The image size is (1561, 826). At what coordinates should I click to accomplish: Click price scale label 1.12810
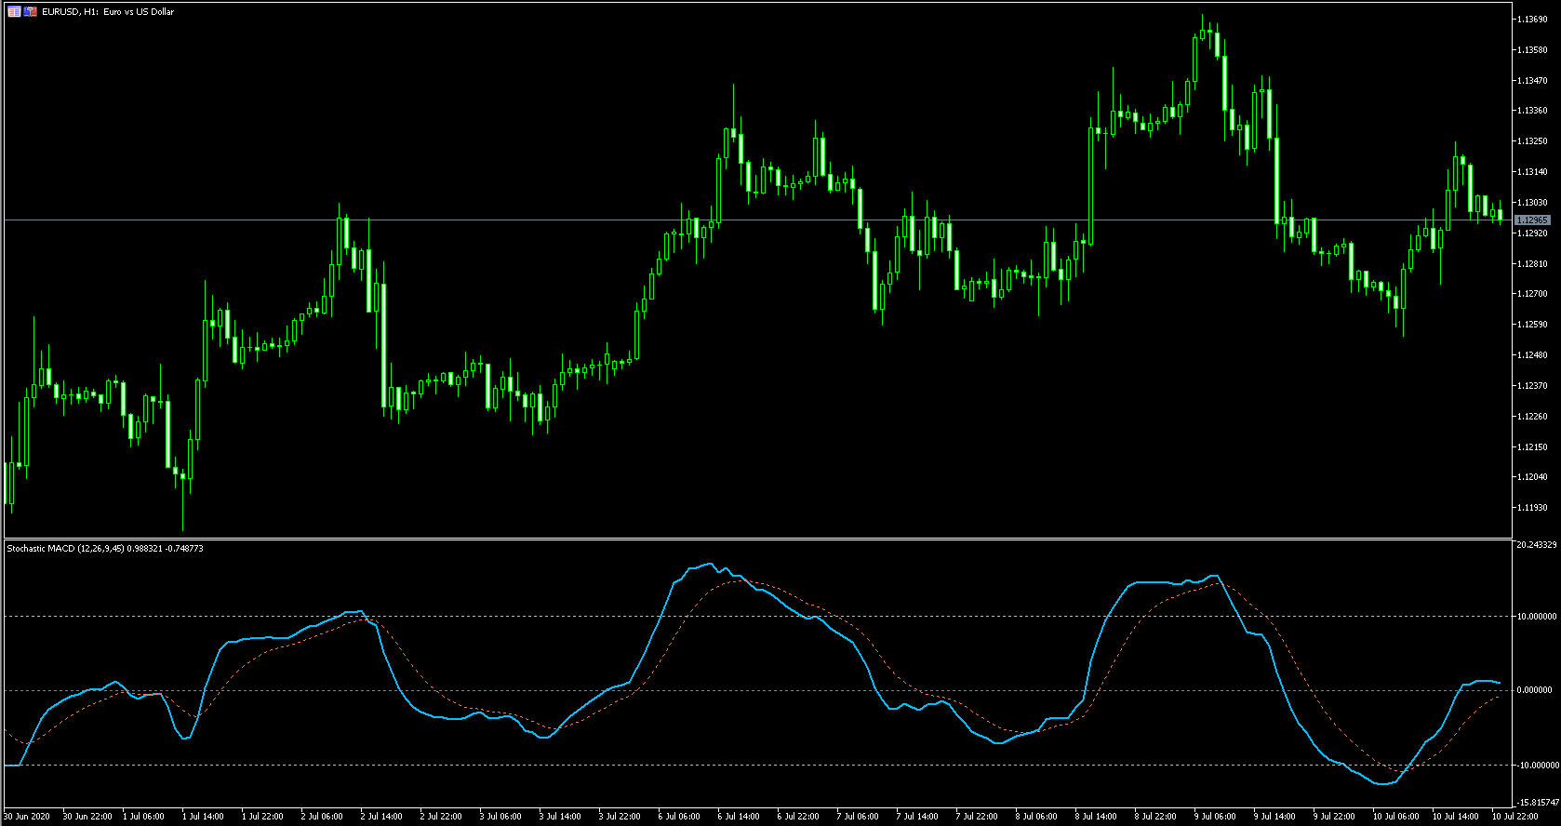pos(1532,264)
